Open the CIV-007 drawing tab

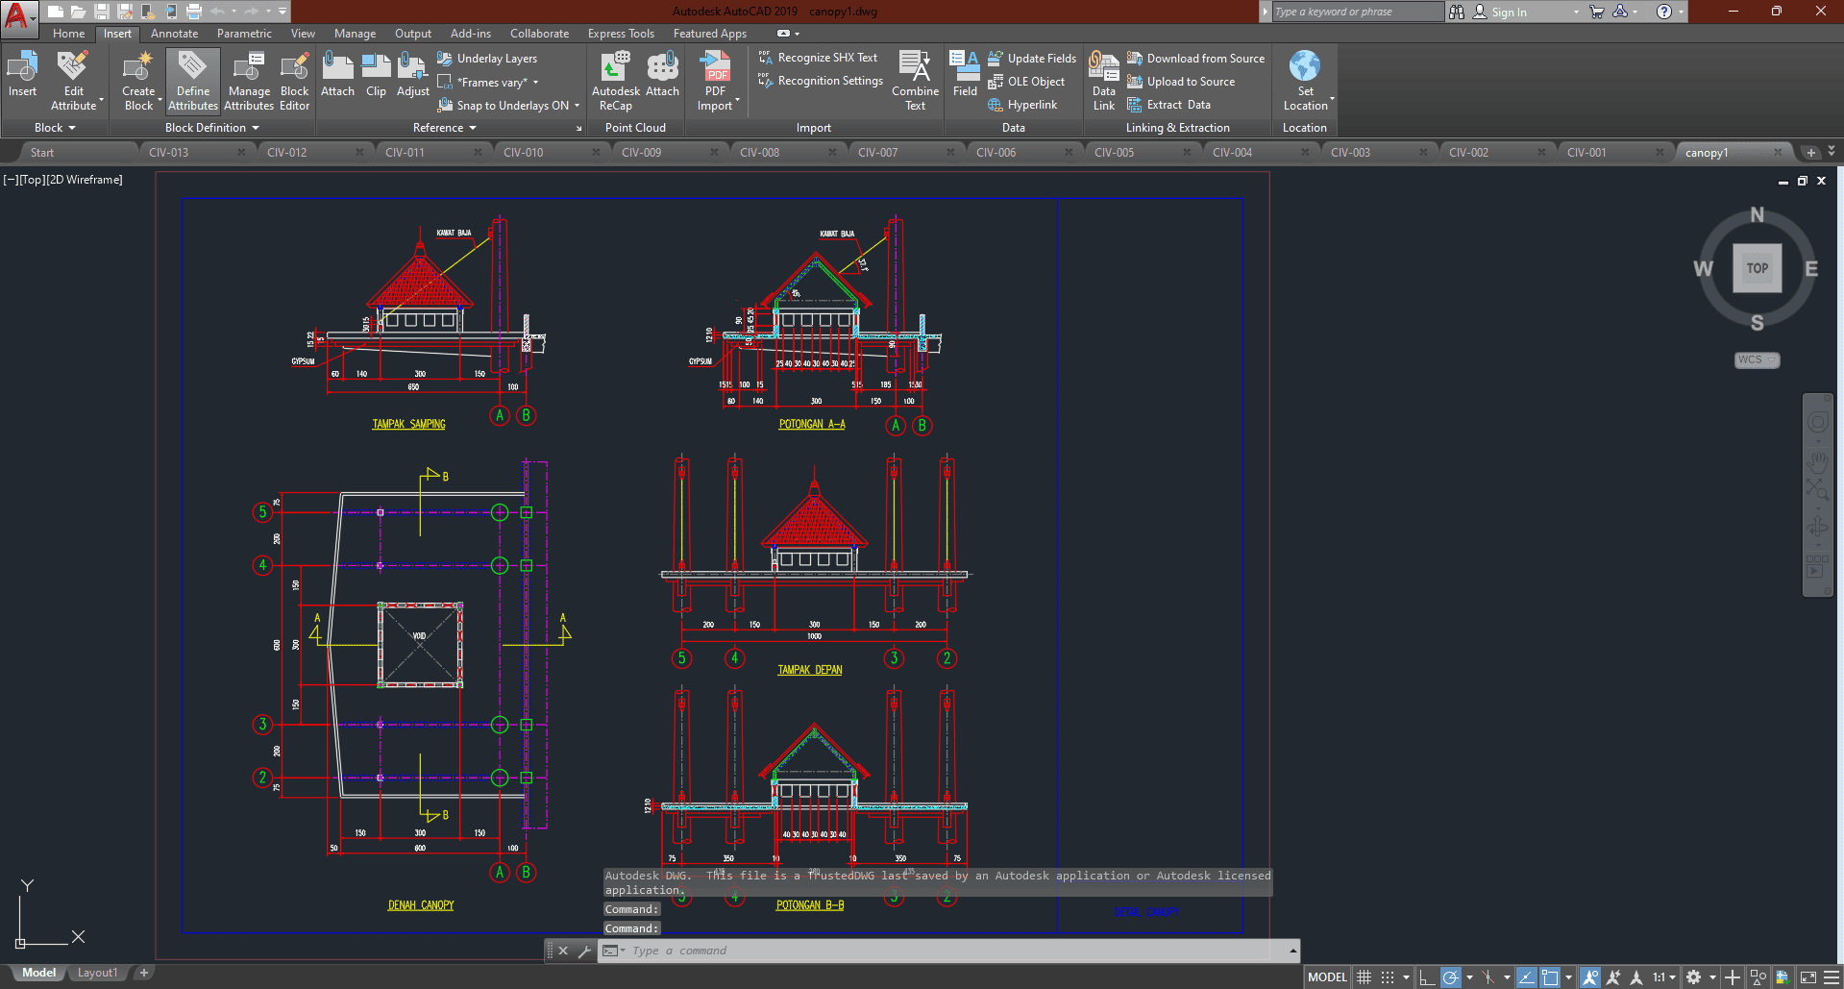[877, 153]
